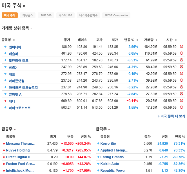The width and height of the screenshot is (187, 174).
Task: Sort by 시간 using its sort arrows
Action: click(176, 40)
